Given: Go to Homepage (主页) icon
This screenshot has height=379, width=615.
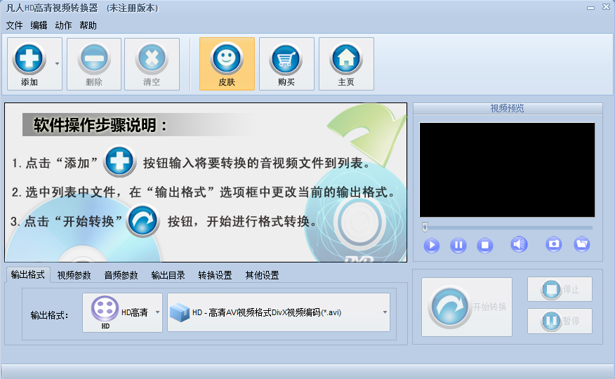Looking at the screenshot, I should pyautogui.click(x=346, y=58).
